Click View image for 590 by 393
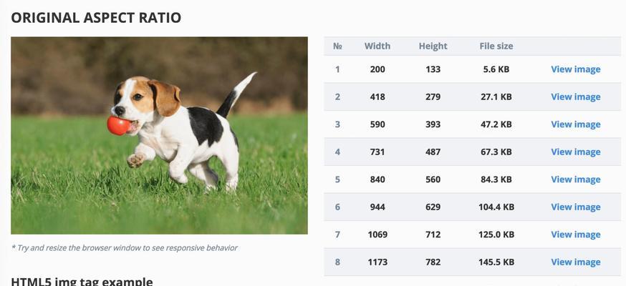The width and height of the screenshot is (626, 286). (575, 124)
